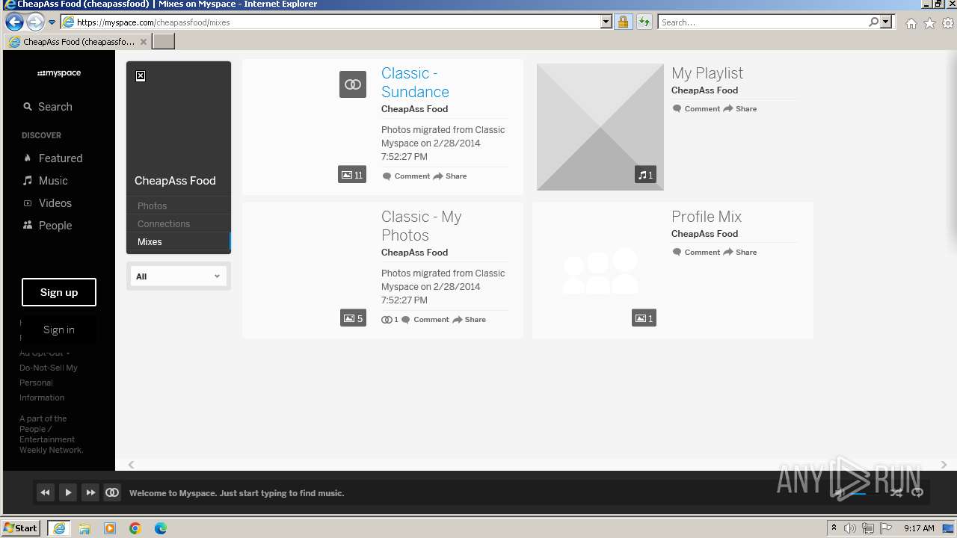Go to Featured in Discover menu

click(52, 158)
